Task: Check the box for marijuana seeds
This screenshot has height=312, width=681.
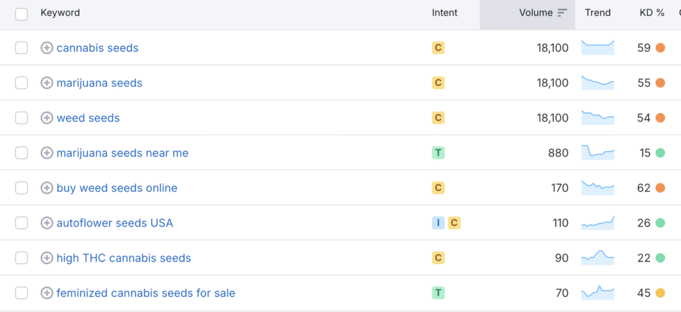Action: pos(21,82)
